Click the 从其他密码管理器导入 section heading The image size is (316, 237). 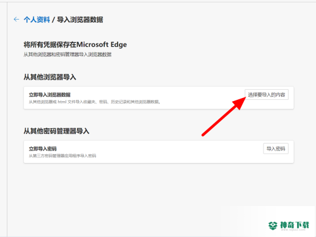[56, 131]
